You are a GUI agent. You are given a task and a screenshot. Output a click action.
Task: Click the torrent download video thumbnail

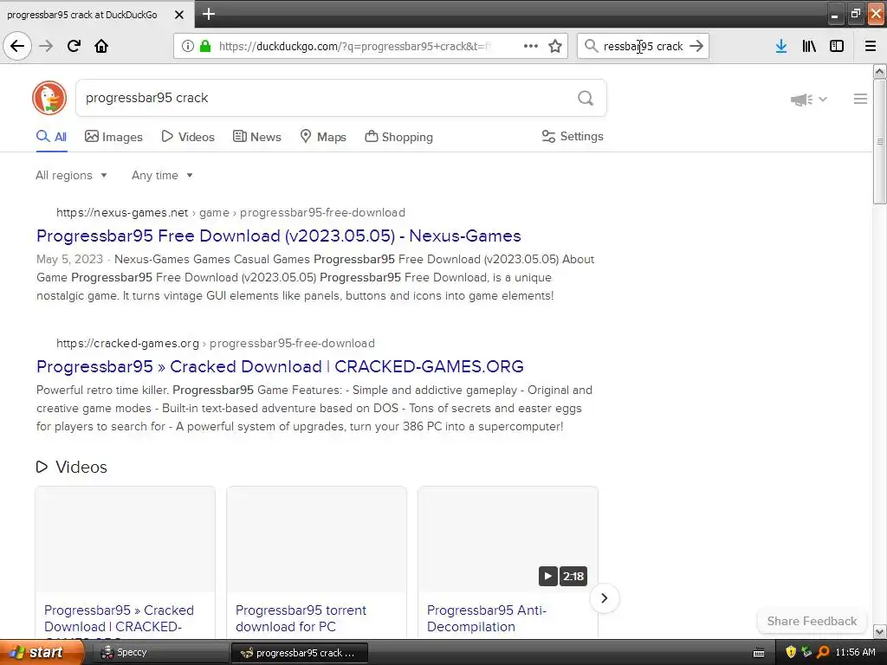click(x=317, y=539)
